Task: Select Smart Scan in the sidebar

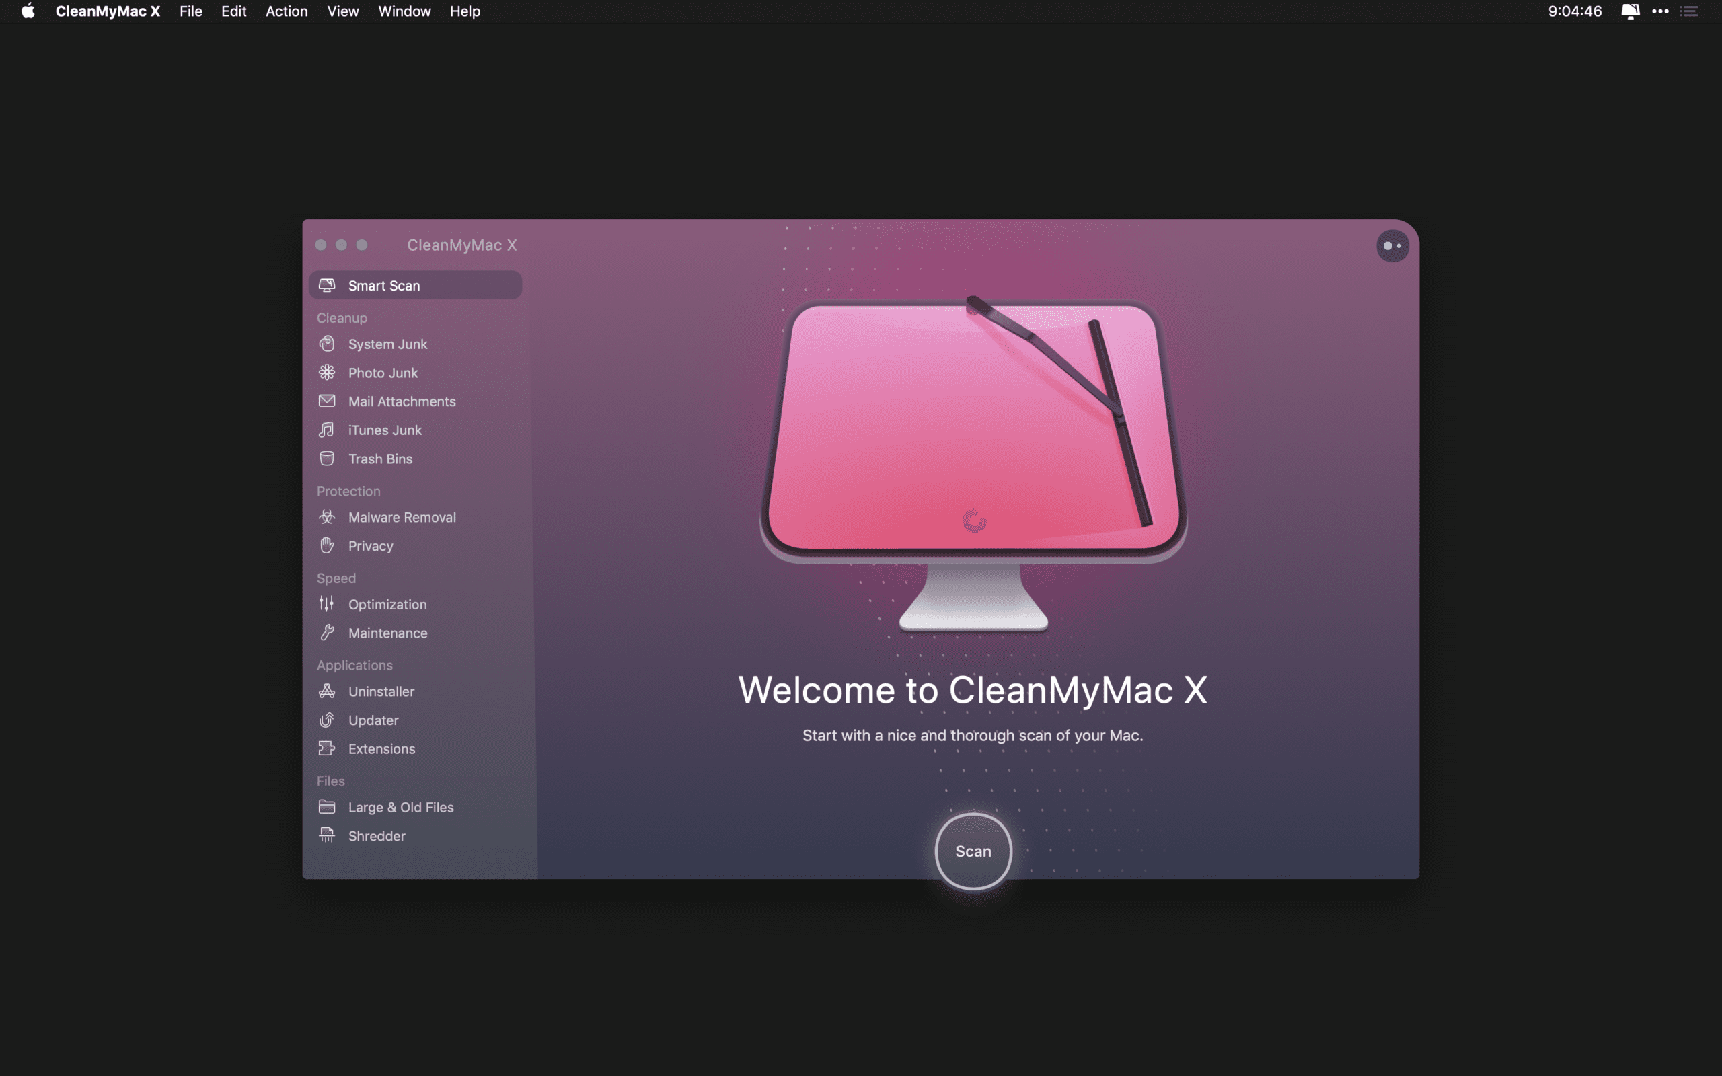Action: (416, 285)
